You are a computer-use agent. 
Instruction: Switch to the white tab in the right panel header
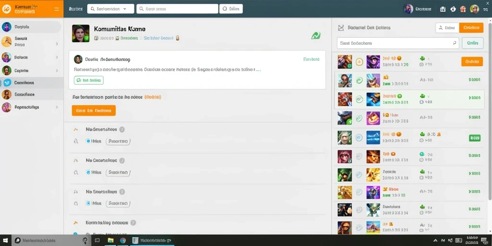[447, 27]
